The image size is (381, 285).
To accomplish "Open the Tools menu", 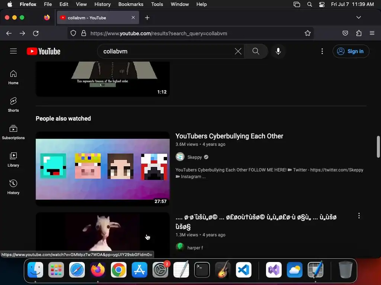I will coord(157,4).
